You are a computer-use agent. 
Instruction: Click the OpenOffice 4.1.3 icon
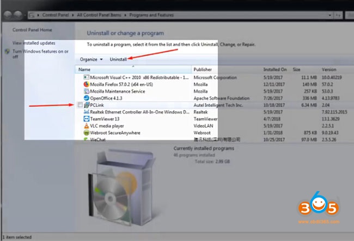(x=86, y=98)
